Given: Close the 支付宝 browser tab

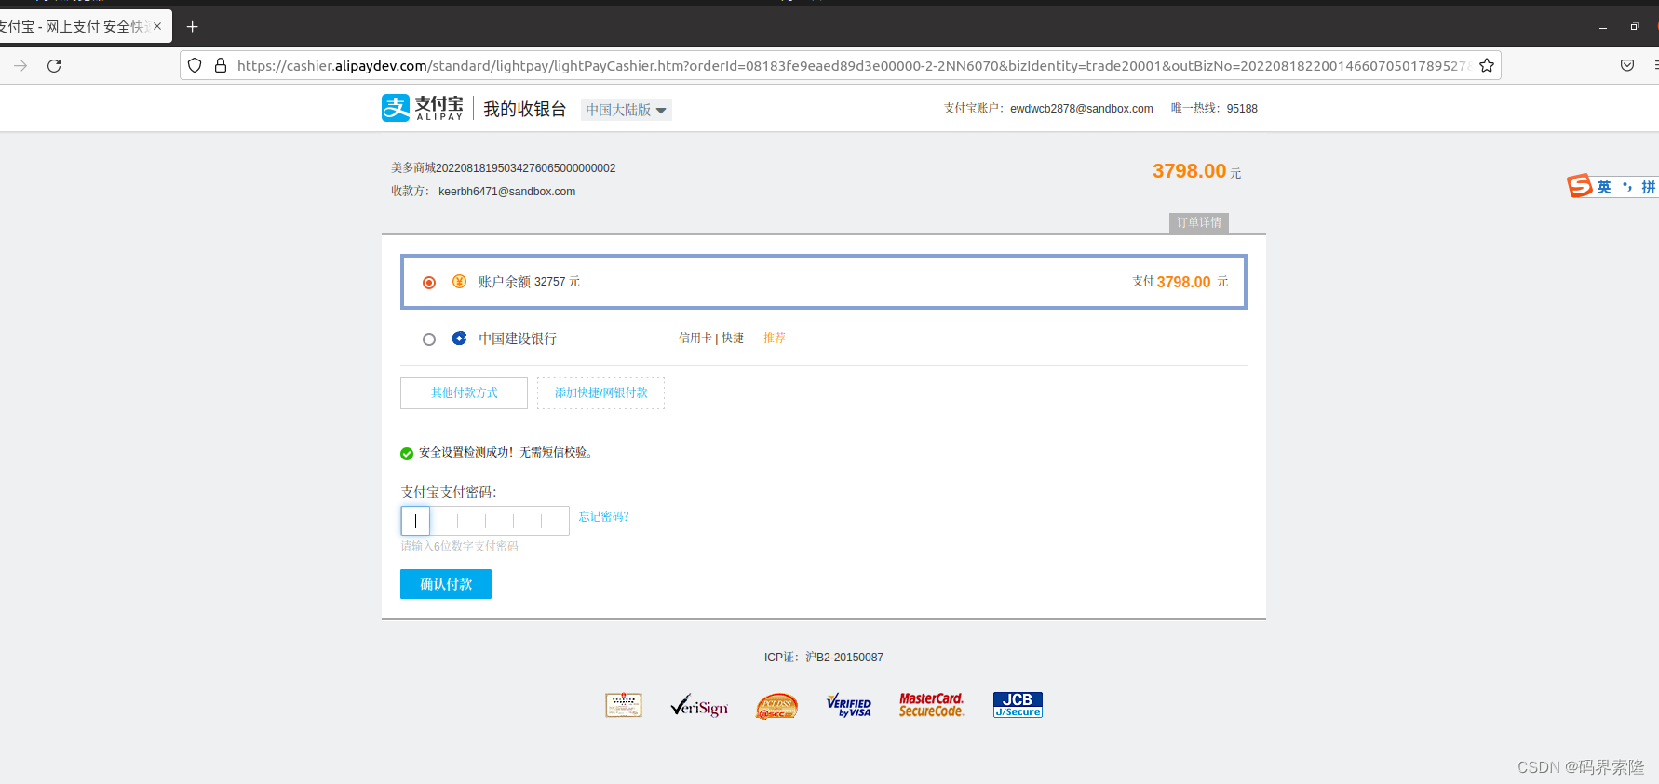Looking at the screenshot, I should (x=157, y=26).
